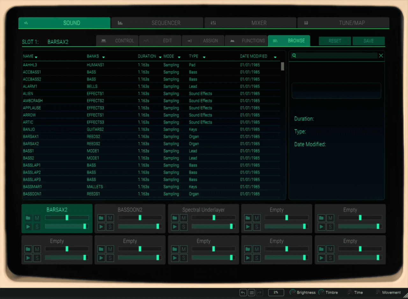Select the AMBCRASH sample row
Image resolution: width=408 pixels, height=299 pixels.
coord(151,101)
